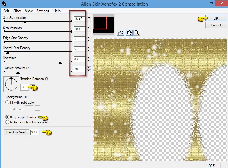Increase Edge Star Density with up arrow
This screenshot has width=228, height=168.
point(89,38)
